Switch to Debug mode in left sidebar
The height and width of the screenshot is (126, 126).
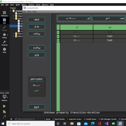[4, 36]
